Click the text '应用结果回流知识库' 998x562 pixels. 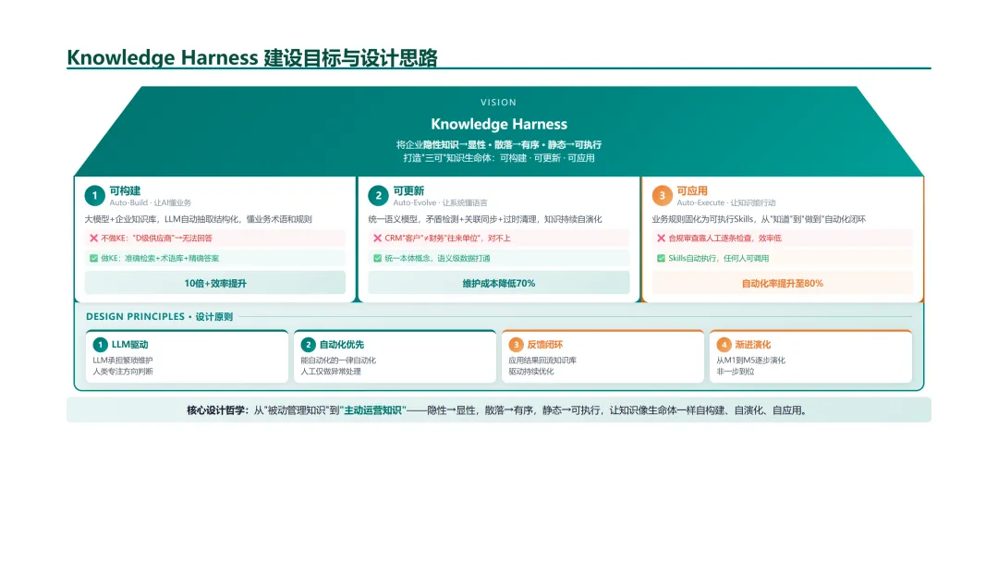(542, 360)
